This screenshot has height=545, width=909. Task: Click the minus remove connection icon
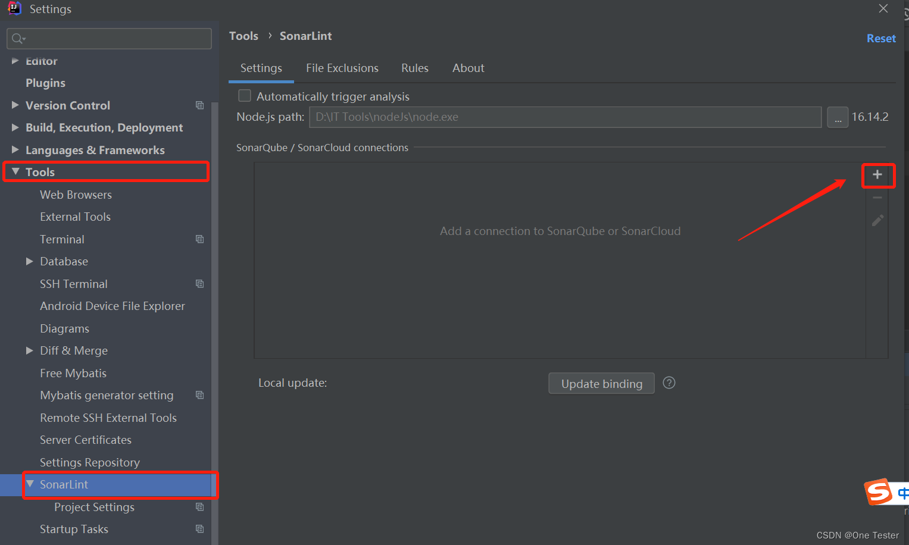click(x=877, y=198)
